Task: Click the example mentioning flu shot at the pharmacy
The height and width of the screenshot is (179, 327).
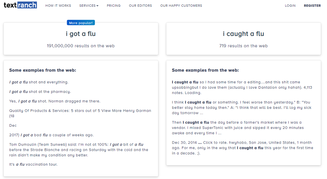Action: point(40,92)
